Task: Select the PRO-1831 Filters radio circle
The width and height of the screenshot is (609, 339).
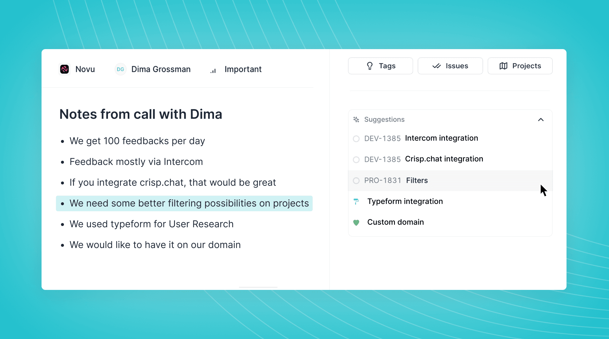Action: [x=356, y=181]
